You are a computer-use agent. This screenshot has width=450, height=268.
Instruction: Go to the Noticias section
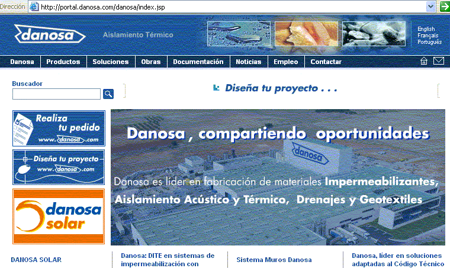coord(249,62)
